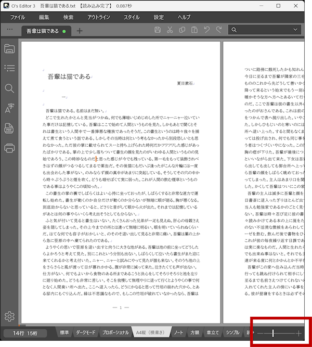Click the zoom slider handle
The width and height of the screenshot is (312, 347).
(273, 333)
